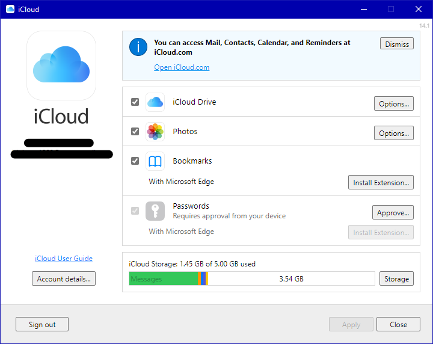433x344 pixels.
Task: Click the yellow storage bar segment
Action: [207, 278]
